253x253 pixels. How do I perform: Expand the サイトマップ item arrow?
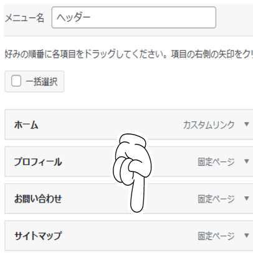click(246, 236)
